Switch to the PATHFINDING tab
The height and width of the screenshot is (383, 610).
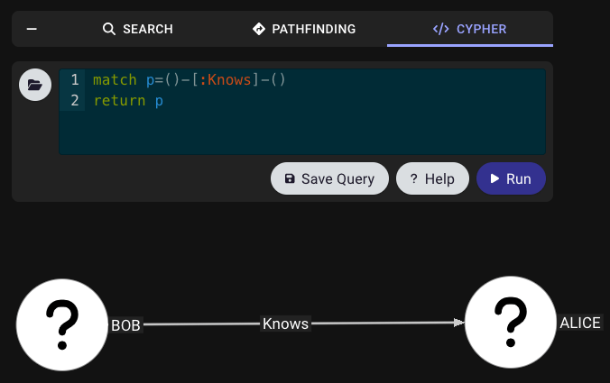point(304,29)
